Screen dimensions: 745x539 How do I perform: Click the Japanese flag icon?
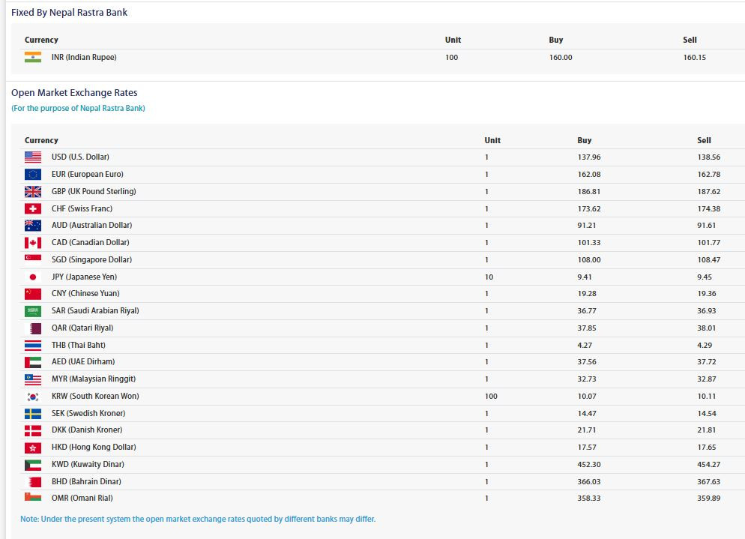click(33, 277)
